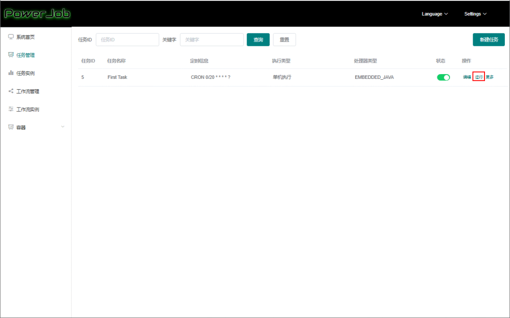Click the 重置 reset button
The height and width of the screenshot is (318, 510).
click(x=284, y=40)
